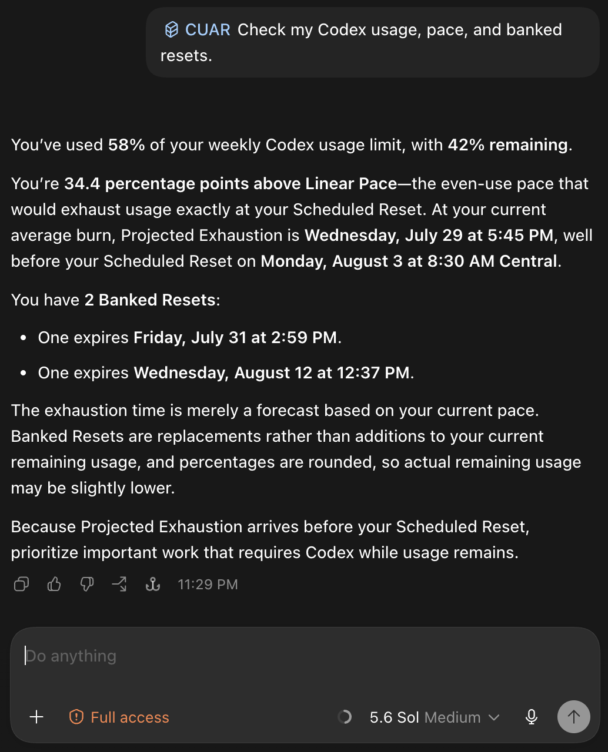Click the Friday, July 31 expiry bullet
Image resolution: width=608 pixels, height=752 pixels.
click(x=189, y=338)
